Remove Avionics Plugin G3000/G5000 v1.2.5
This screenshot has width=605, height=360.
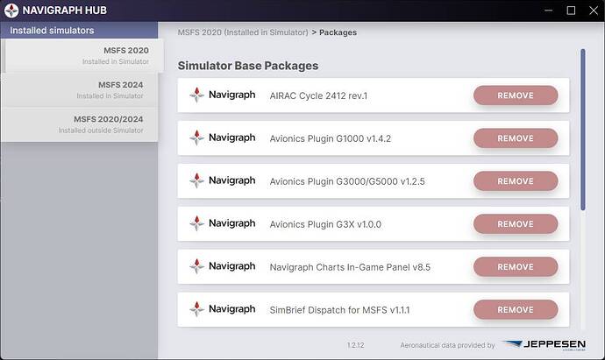point(516,180)
